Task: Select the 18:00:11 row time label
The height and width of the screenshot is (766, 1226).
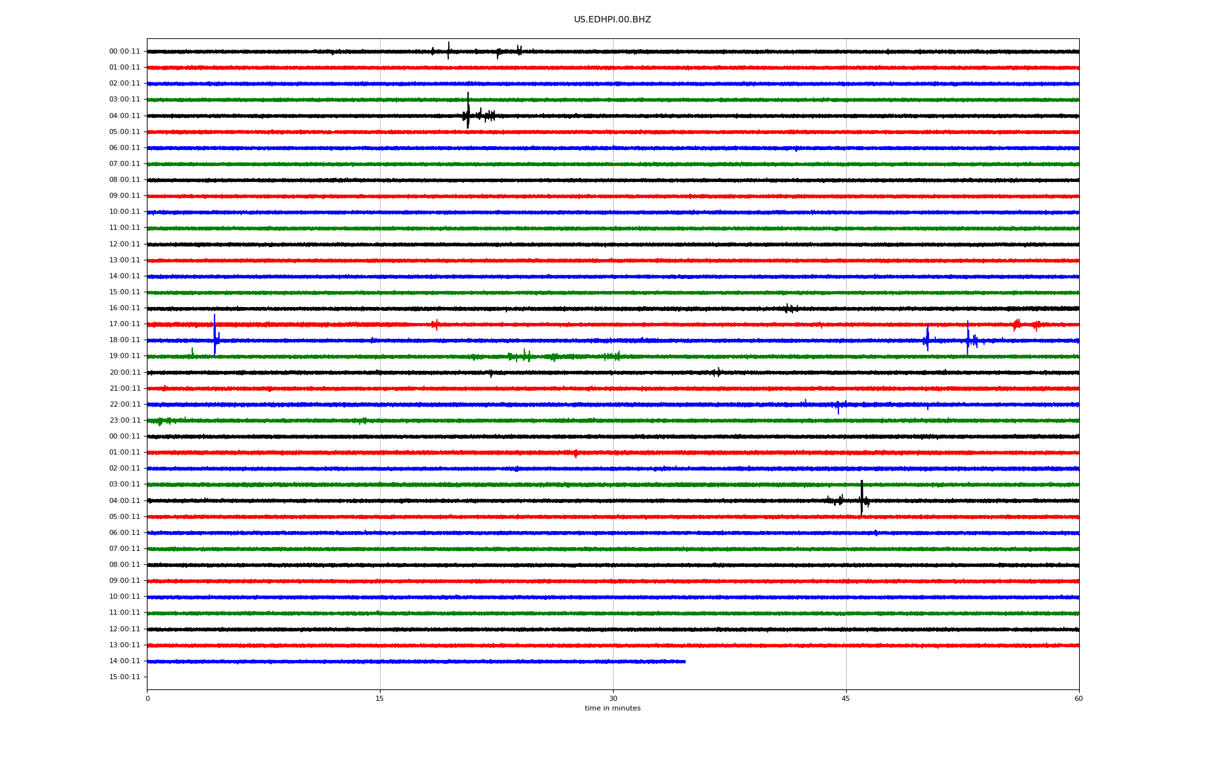Action: tap(125, 340)
